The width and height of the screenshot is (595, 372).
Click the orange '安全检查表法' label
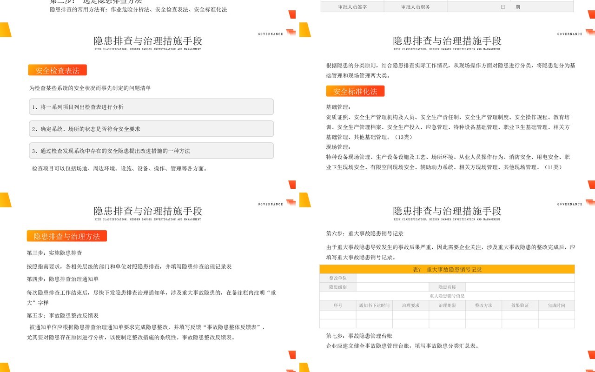(x=58, y=70)
